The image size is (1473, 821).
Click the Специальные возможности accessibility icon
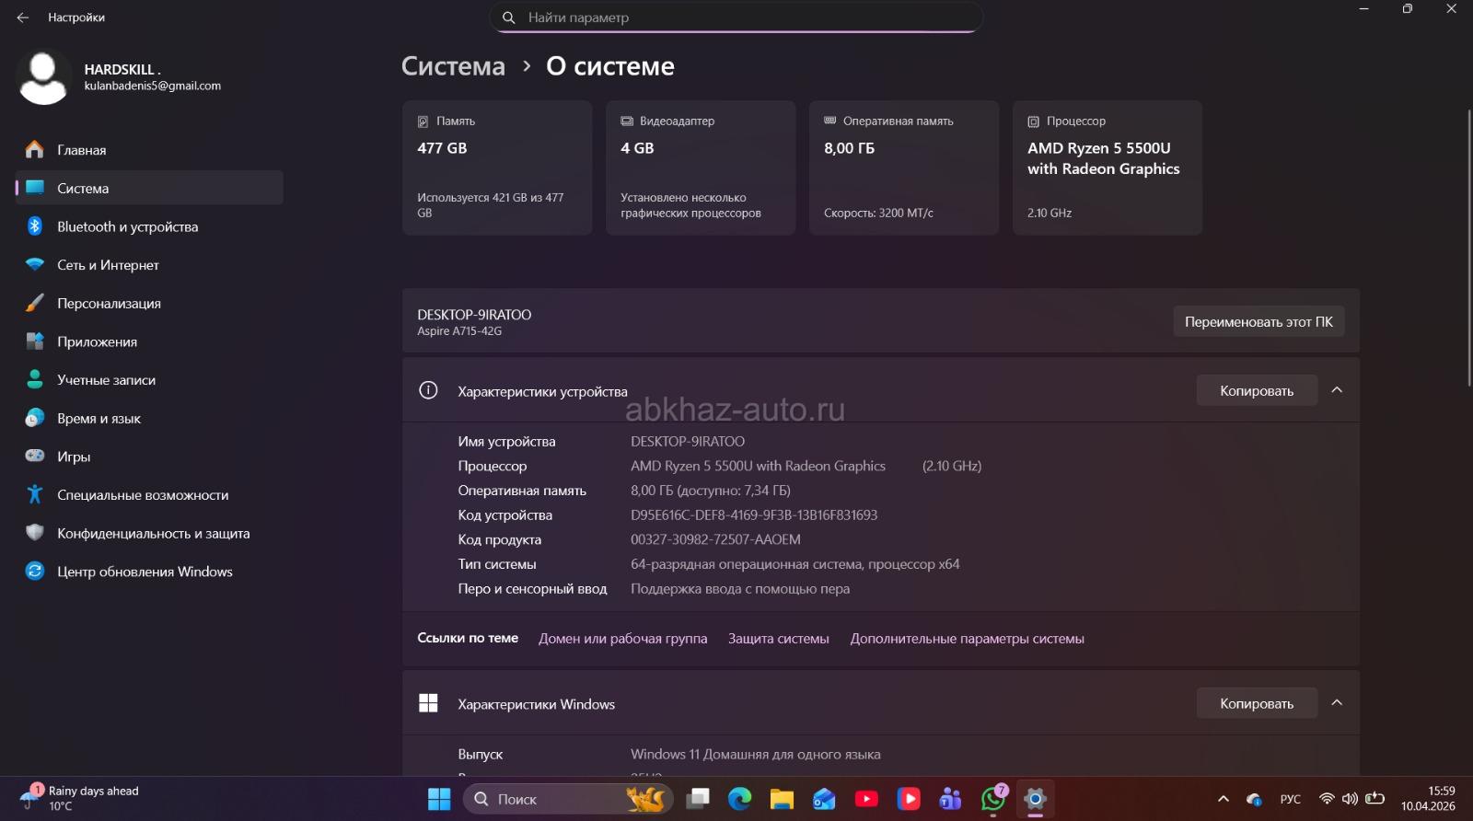35,495
